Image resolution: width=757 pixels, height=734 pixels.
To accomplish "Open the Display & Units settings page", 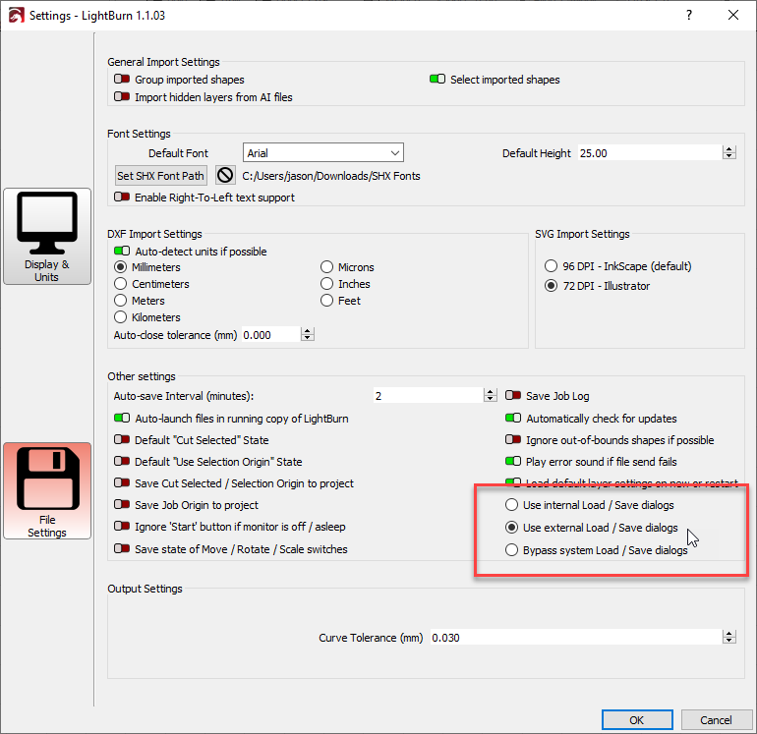I will (47, 236).
